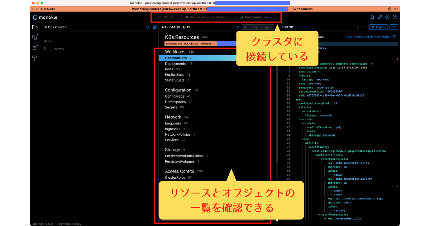Click the monokle logo
The image size is (430, 226).
(45, 17)
